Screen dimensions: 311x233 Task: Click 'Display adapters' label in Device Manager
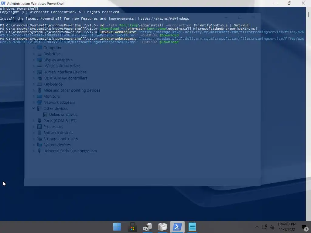(x=58, y=60)
